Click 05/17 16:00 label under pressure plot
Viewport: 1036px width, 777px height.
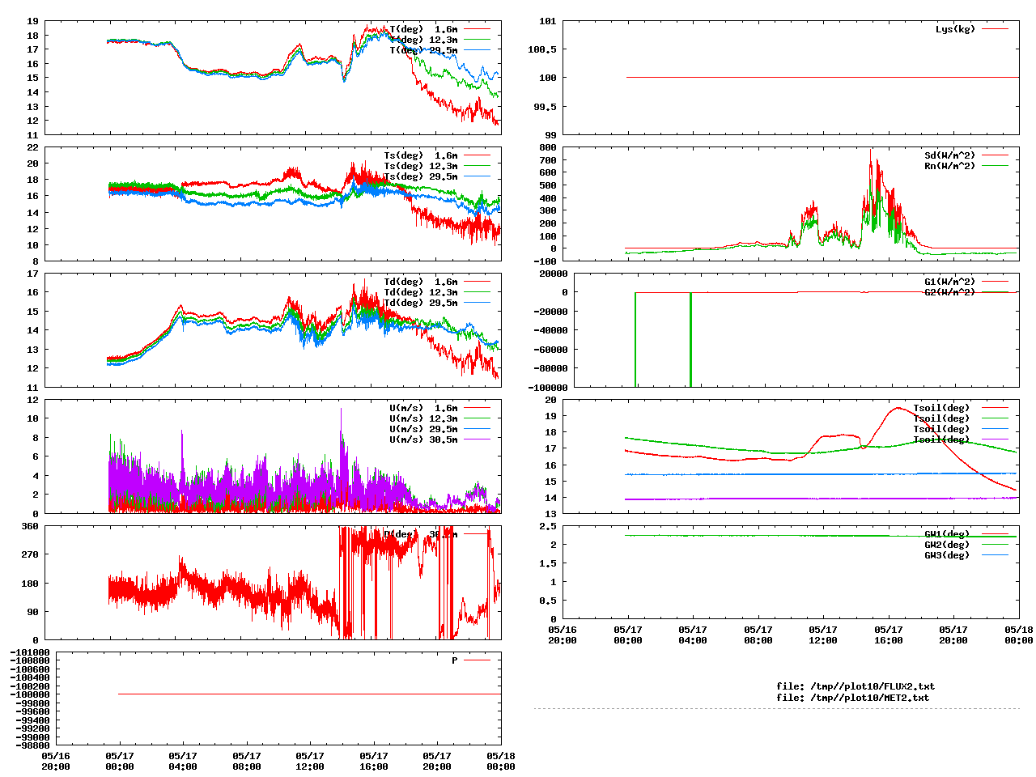(374, 761)
